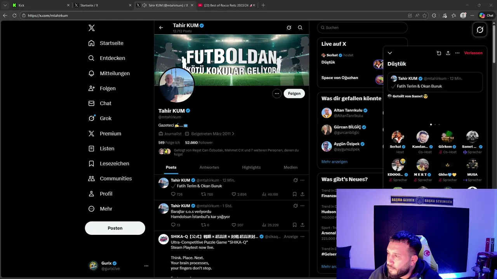The image size is (497, 279).
Task: Click the browser extensions puzzle icon
Action: 434,15
